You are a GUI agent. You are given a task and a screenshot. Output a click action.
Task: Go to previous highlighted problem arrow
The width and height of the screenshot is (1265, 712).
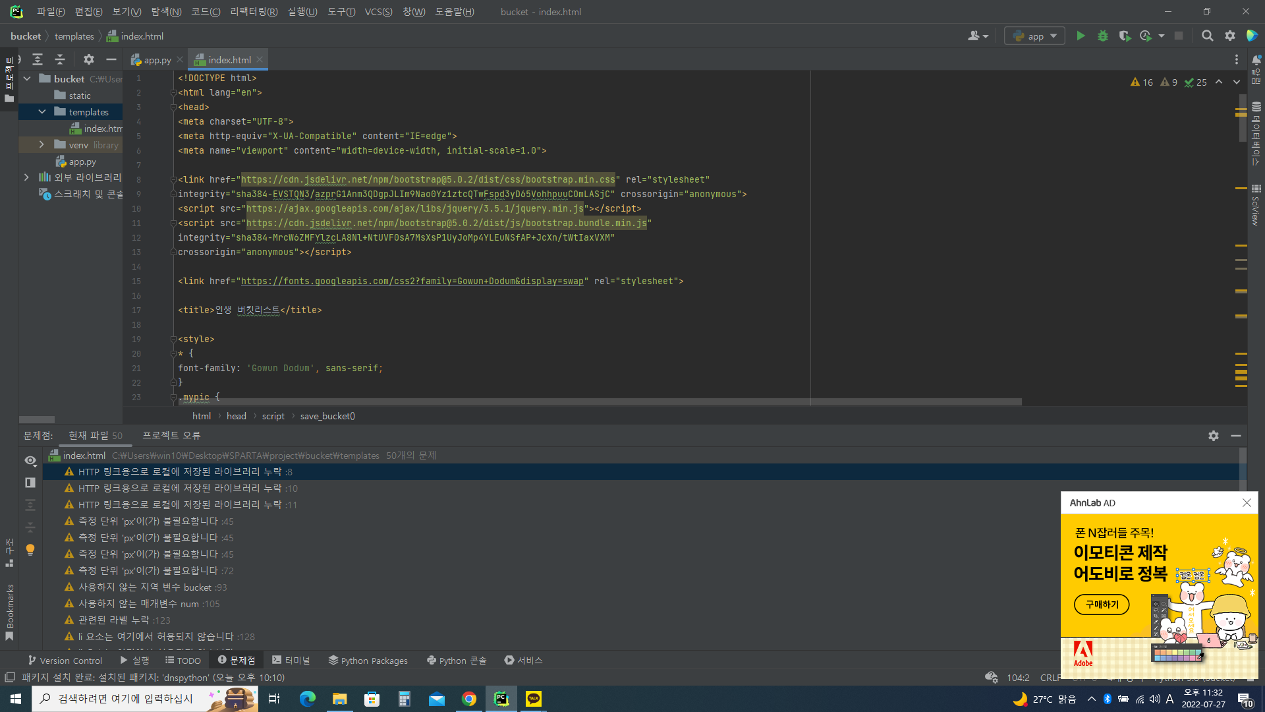tap(1219, 82)
